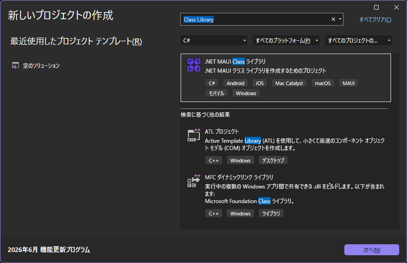Click the ATL project template icon
This screenshot has height=263, width=407.
[x=194, y=135]
